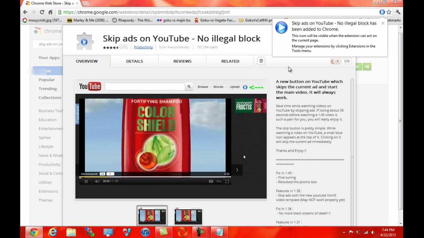This screenshot has width=424, height=238.
Task: Click the Feedback side tab on the video
Action: point(78,114)
